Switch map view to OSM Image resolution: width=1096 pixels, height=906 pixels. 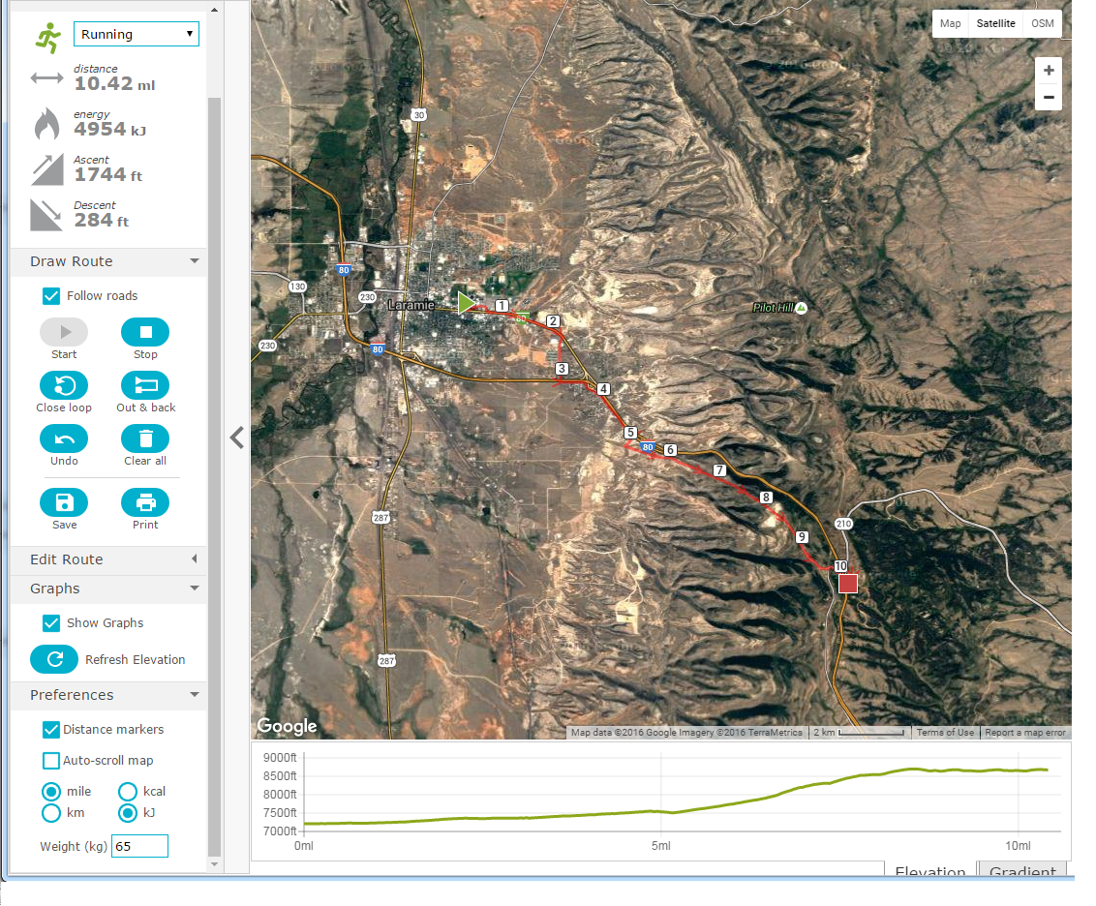point(1042,23)
